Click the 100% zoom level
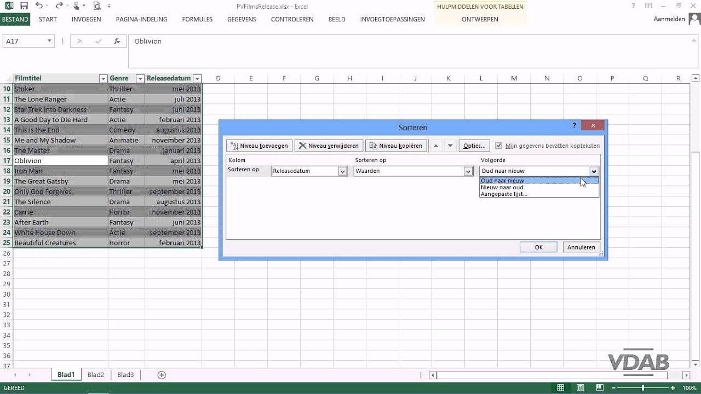Screen dimensions: 701x394 click(689, 388)
